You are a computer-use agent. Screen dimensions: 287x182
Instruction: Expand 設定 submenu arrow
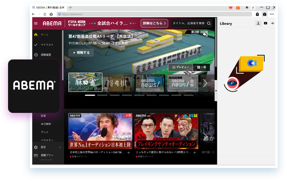tap(60, 147)
